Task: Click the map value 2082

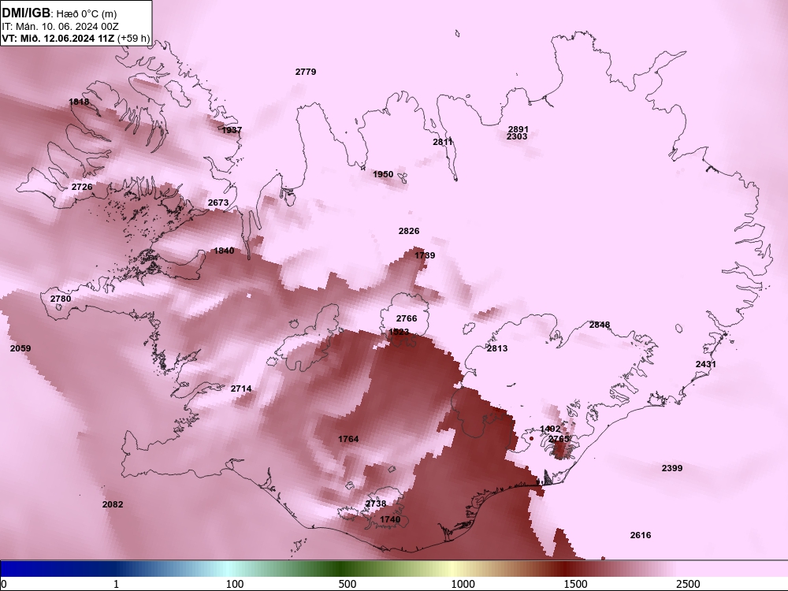Action: click(x=113, y=504)
